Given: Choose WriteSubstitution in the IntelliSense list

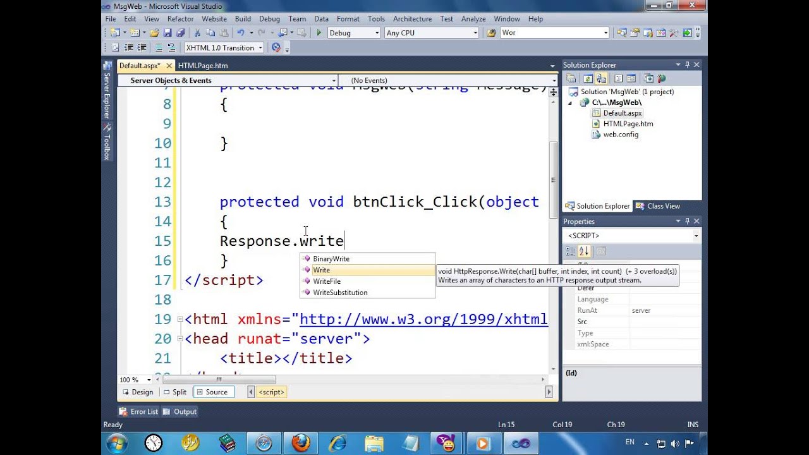Looking at the screenshot, I should (368, 293).
